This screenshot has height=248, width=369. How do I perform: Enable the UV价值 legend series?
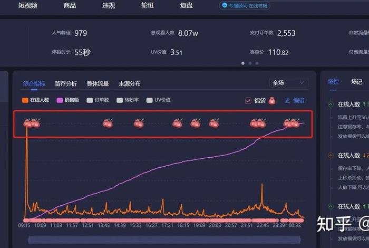tap(158, 100)
